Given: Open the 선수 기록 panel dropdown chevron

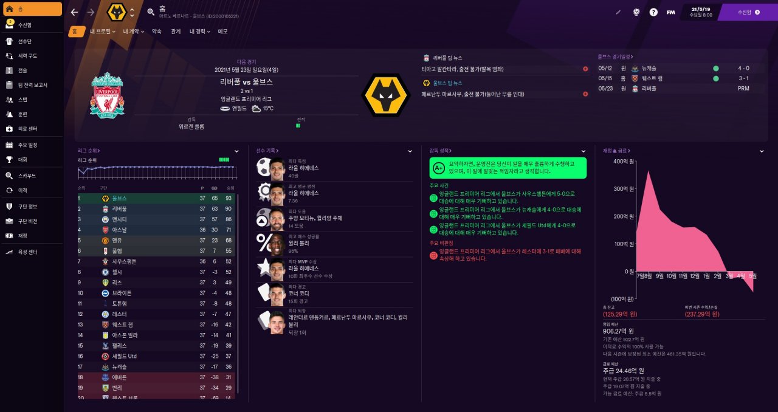Looking at the screenshot, I should pyautogui.click(x=410, y=151).
